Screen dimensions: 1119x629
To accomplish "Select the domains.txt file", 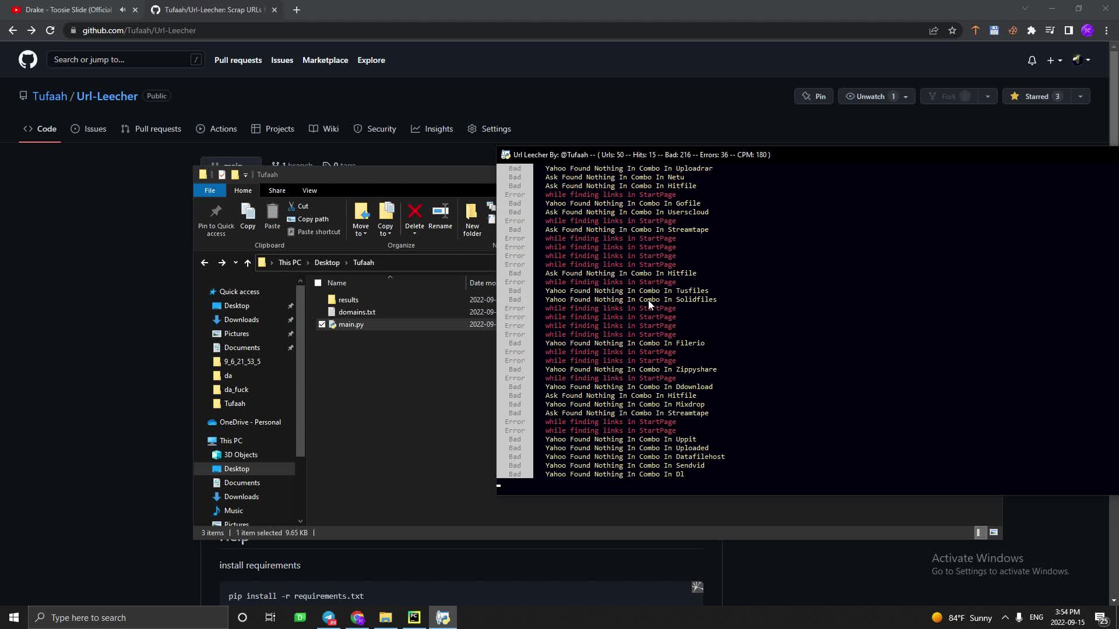I will tap(357, 312).
